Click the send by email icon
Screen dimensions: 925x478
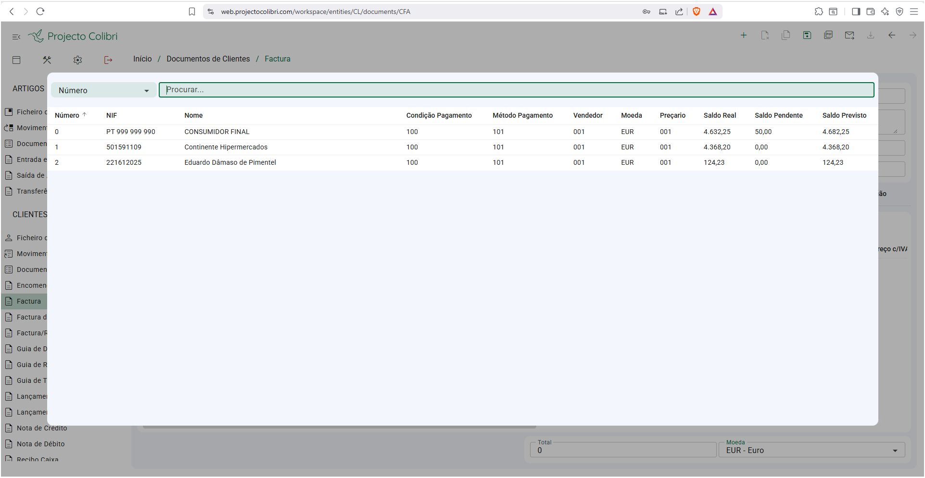(x=849, y=35)
